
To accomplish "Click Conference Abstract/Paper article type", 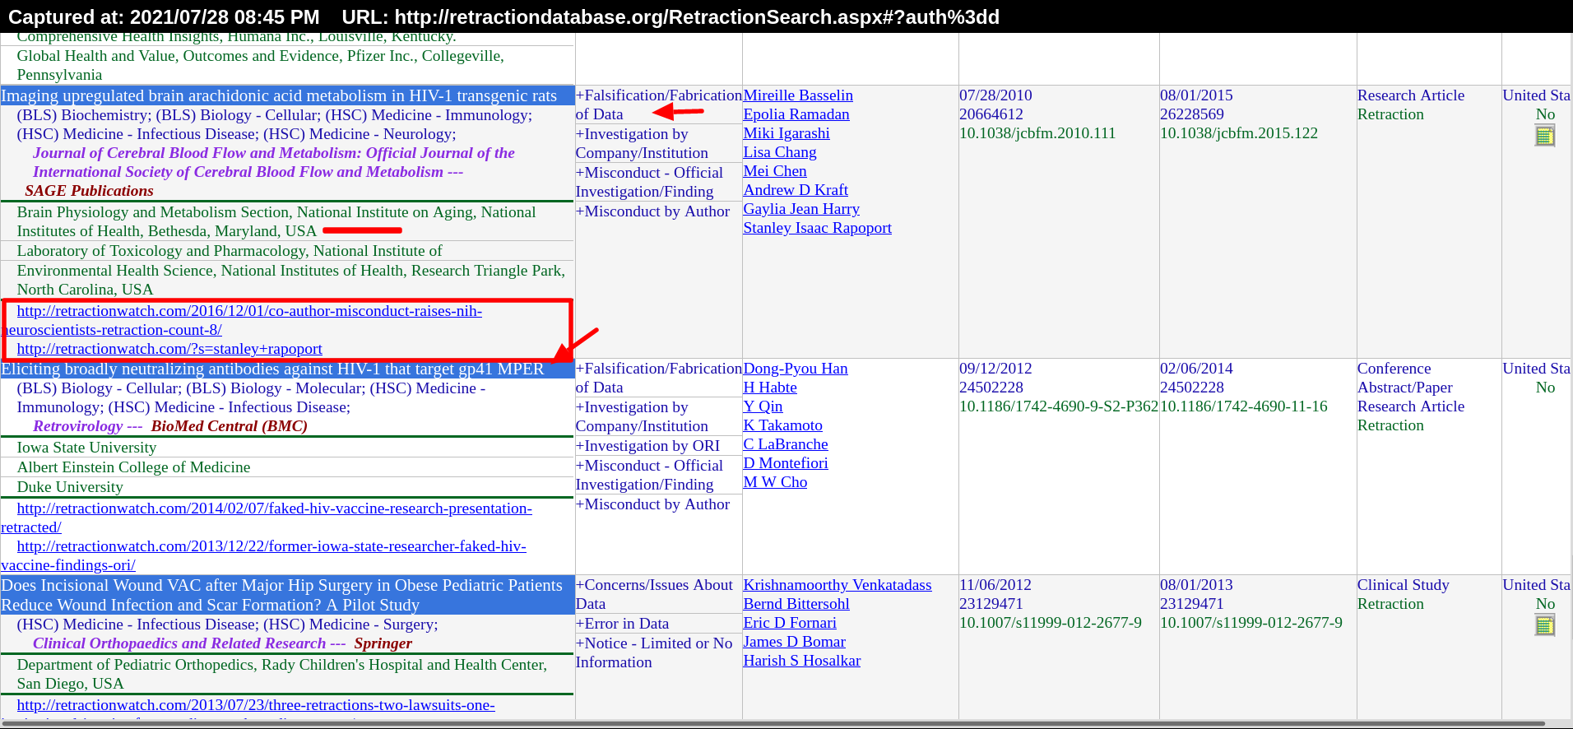I will (x=1405, y=378).
